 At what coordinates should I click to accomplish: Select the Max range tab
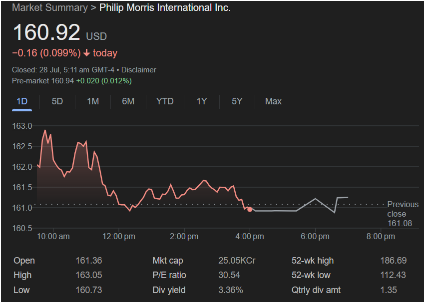point(273,101)
